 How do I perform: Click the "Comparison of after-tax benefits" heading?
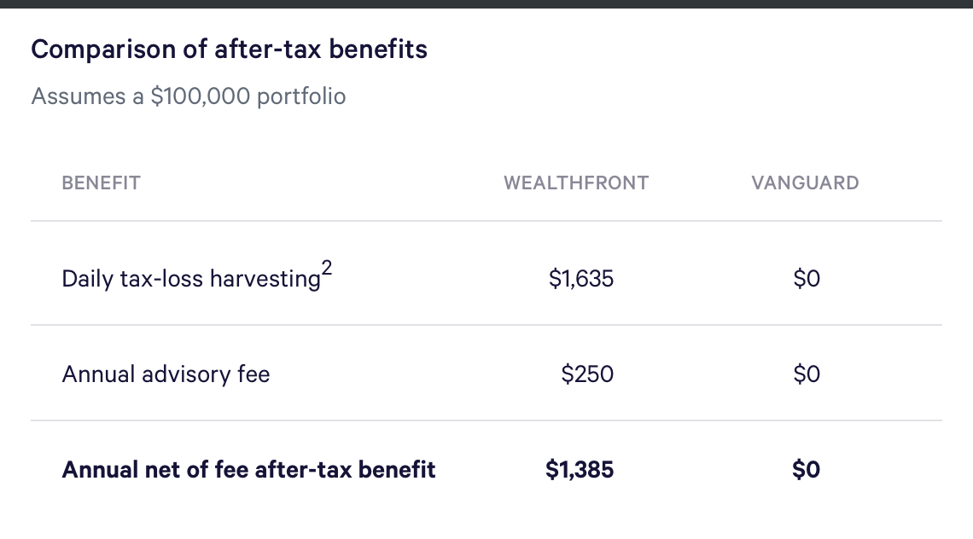[229, 49]
